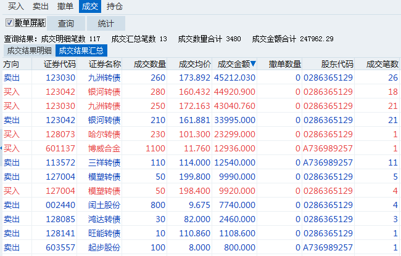Click price 199.800 cell

pyautogui.click(x=194, y=177)
